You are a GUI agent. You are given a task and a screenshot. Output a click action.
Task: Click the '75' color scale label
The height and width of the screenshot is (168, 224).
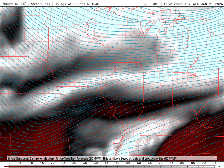tap(171, 163)
